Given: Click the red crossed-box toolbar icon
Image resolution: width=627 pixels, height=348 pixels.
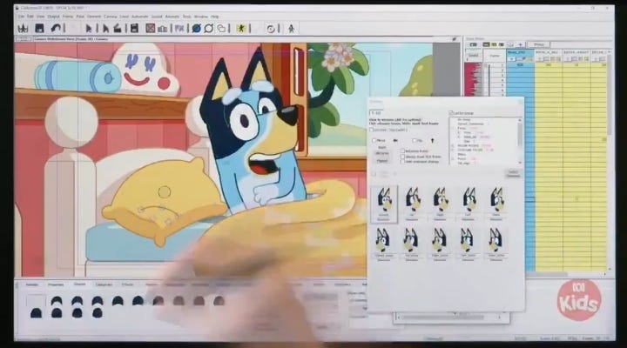Looking at the screenshot, I should click(x=150, y=29).
